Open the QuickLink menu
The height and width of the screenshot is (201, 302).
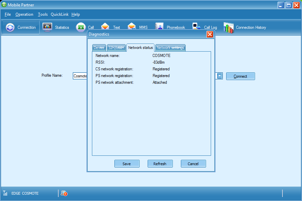[59, 14]
